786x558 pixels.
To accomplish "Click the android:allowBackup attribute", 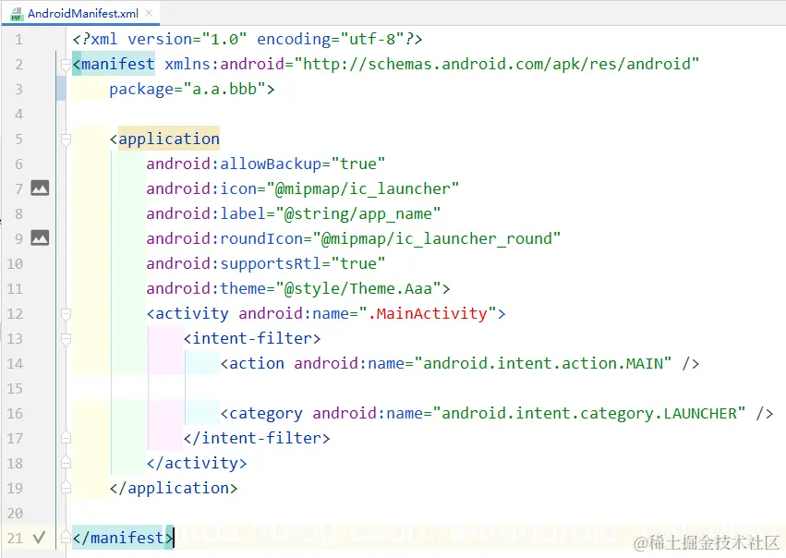I will tap(266, 164).
